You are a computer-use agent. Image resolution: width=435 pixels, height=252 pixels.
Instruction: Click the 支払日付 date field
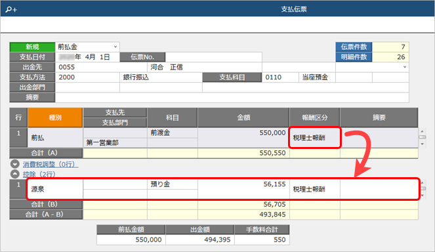[x=87, y=57]
